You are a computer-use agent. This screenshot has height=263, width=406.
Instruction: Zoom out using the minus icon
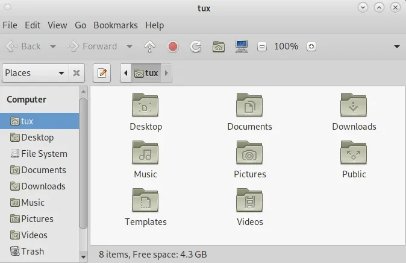(262, 46)
